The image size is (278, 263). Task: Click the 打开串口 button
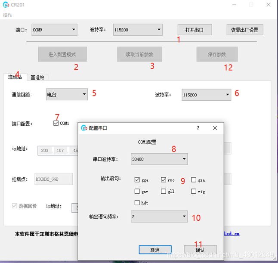(195, 30)
